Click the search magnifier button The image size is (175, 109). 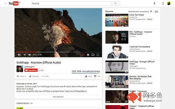coord(116,4)
